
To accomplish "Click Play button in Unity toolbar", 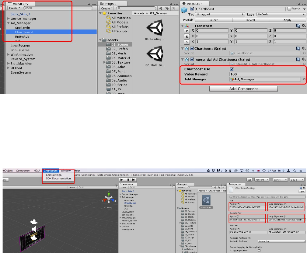I will (x=122, y=180).
